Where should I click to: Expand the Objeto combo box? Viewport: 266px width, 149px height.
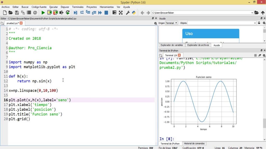tap(255, 23)
